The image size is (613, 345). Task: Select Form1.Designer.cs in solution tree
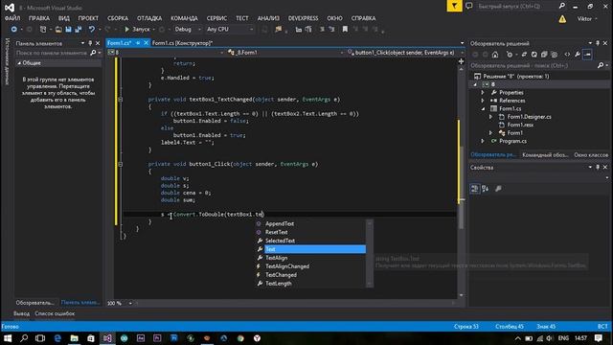(529, 117)
